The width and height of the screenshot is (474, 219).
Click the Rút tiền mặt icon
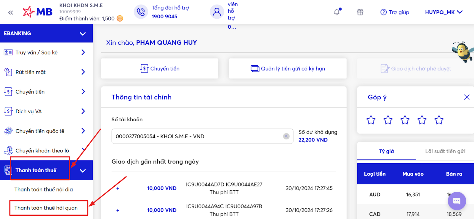tap(8, 72)
